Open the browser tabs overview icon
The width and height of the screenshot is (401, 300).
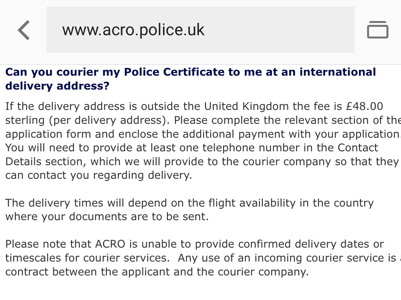377,30
